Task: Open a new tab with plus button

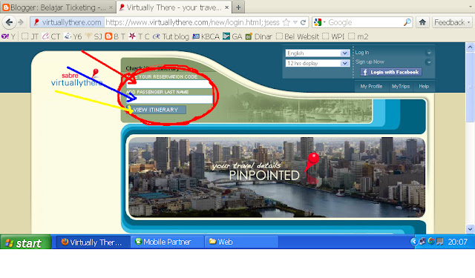Action: [x=238, y=7]
